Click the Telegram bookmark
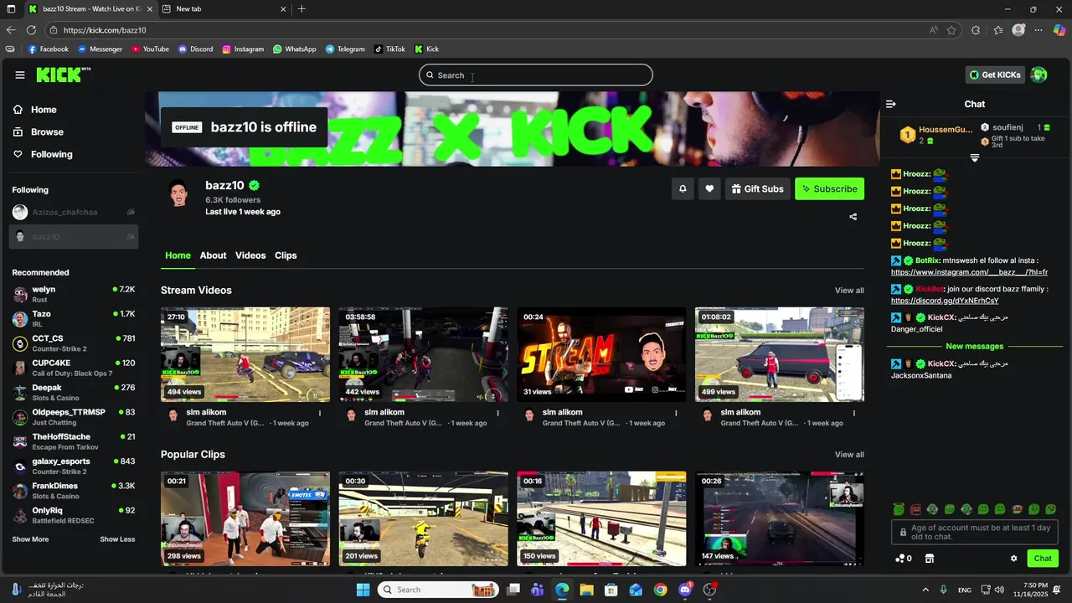Image resolution: width=1072 pixels, height=603 pixels. pyautogui.click(x=345, y=49)
